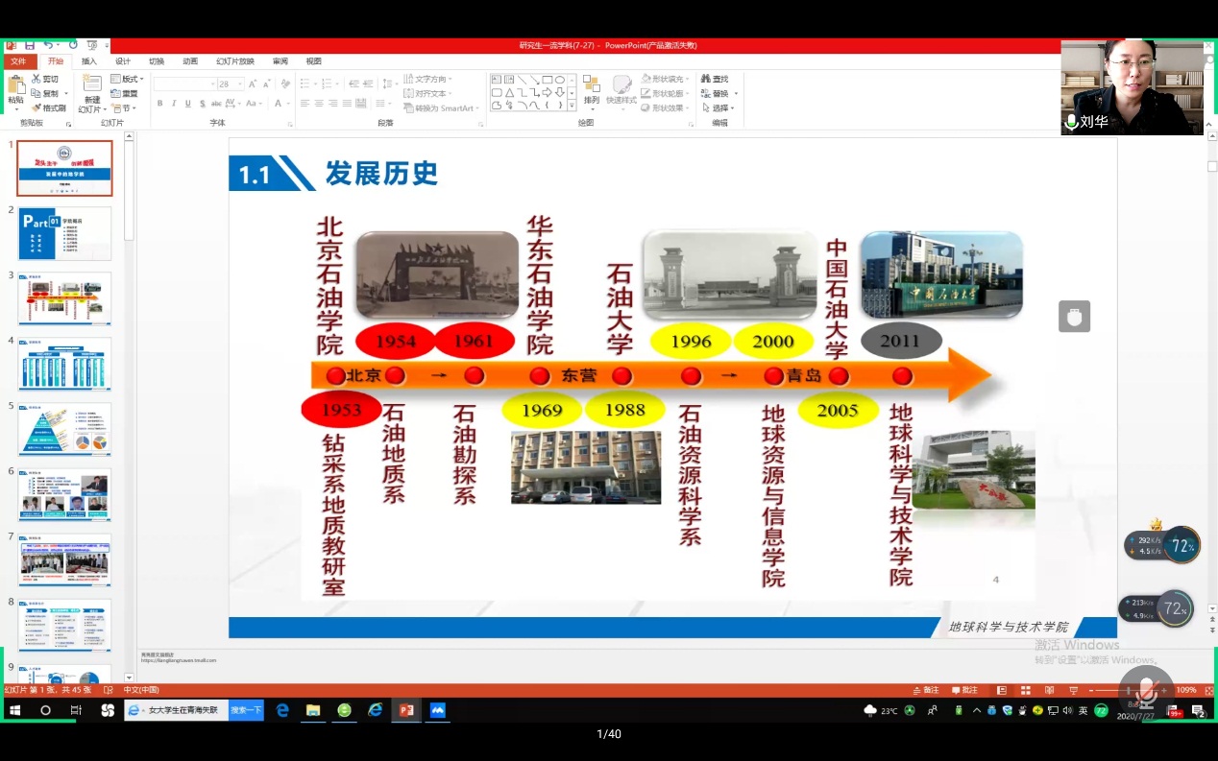Click the New Slide (新建幻灯片) icon

tap(91, 86)
